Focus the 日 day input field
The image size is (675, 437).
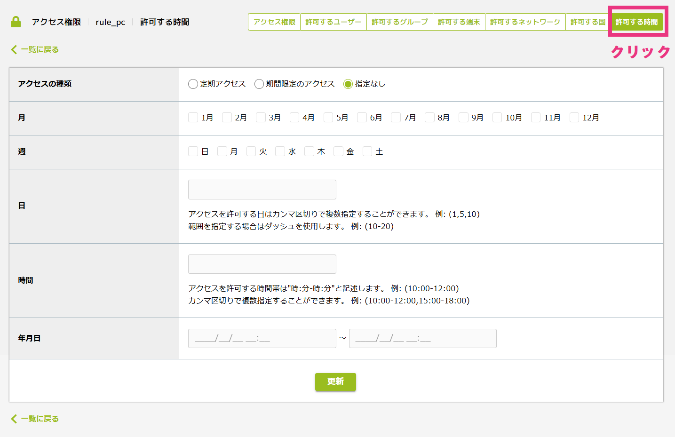pyautogui.click(x=262, y=190)
